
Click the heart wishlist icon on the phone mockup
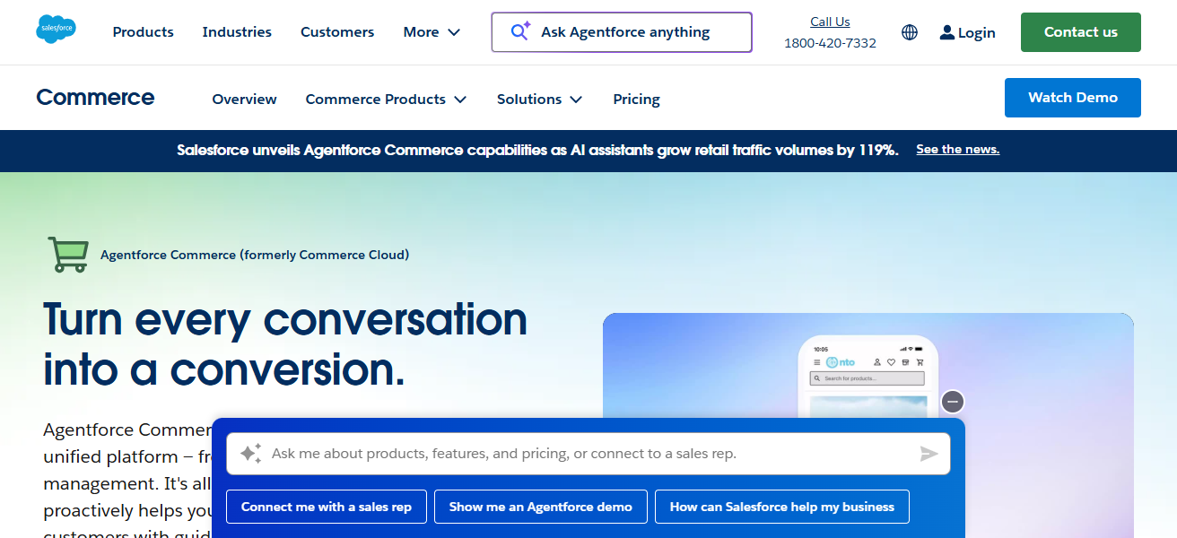(x=892, y=362)
